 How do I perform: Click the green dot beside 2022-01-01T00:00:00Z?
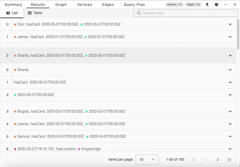(x=86, y=37)
